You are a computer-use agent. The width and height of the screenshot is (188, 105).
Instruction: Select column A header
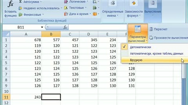[26, 34]
